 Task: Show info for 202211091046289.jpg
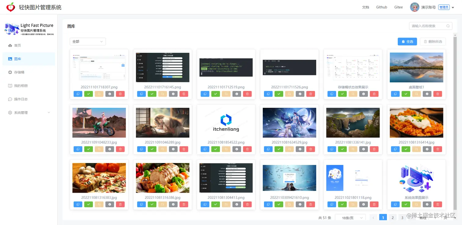(173, 149)
